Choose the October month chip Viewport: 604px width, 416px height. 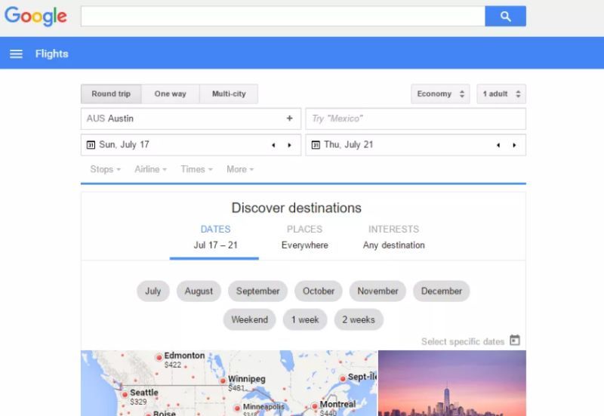pyautogui.click(x=319, y=291)
